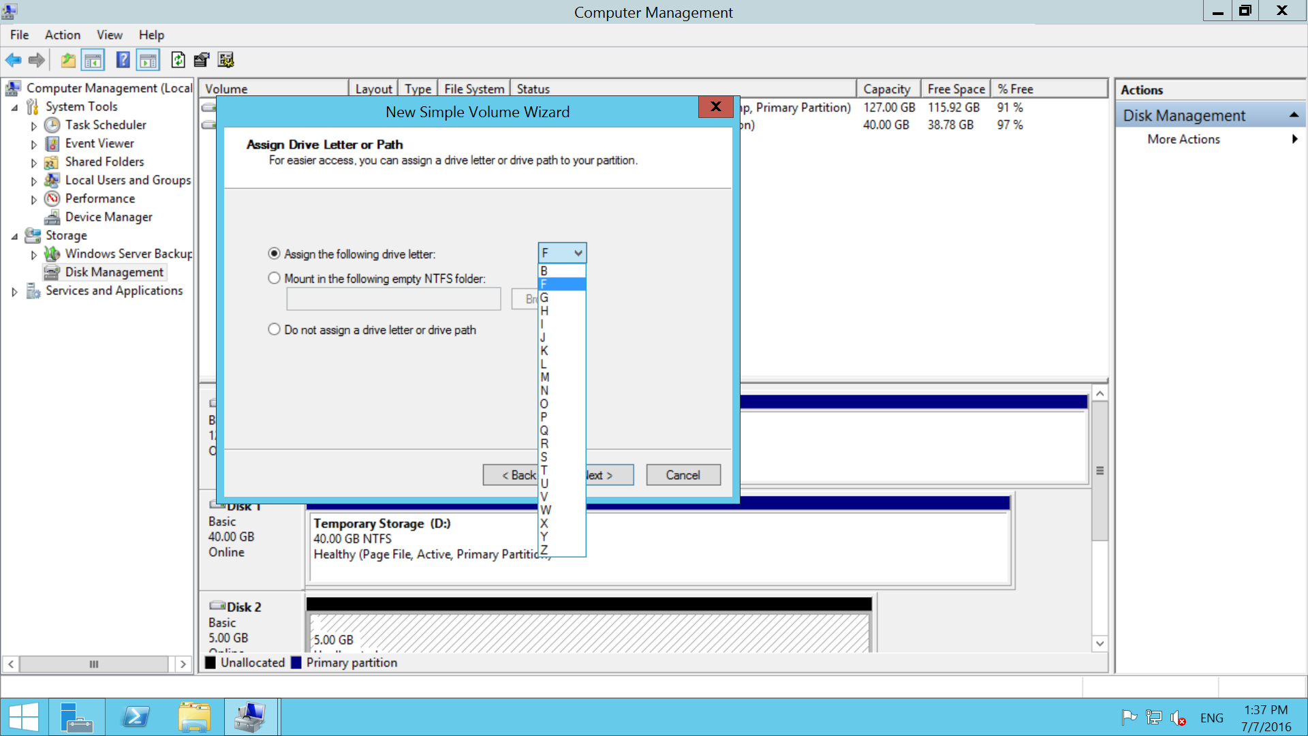Open PowerShell from the taskbar

(135, 717)
